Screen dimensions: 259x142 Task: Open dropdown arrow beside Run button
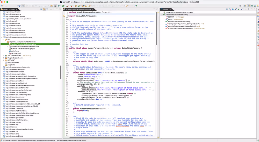[x=65, y=6]
